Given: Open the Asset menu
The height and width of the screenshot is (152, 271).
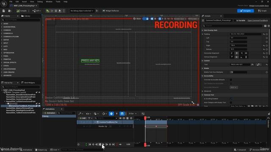Looking at the screenshot, I should pos(24,2).
